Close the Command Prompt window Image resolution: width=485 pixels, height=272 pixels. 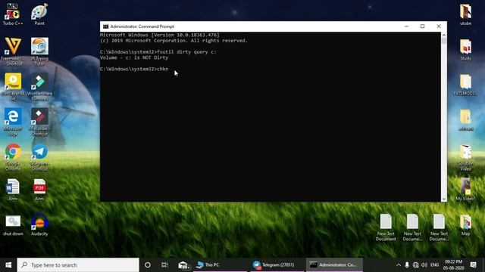pos(439,26)
